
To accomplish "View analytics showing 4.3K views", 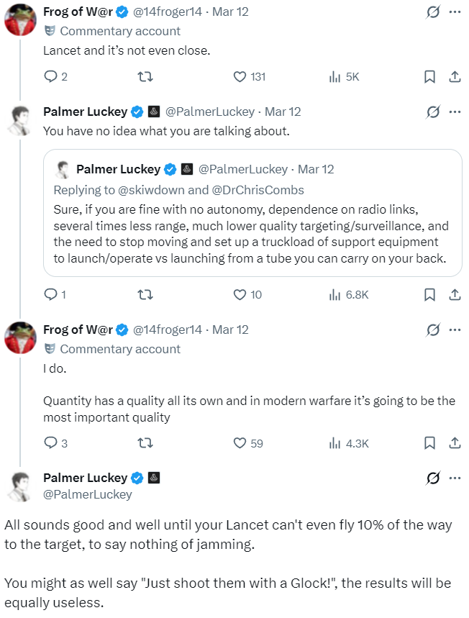I will click(x=334, y=443).
